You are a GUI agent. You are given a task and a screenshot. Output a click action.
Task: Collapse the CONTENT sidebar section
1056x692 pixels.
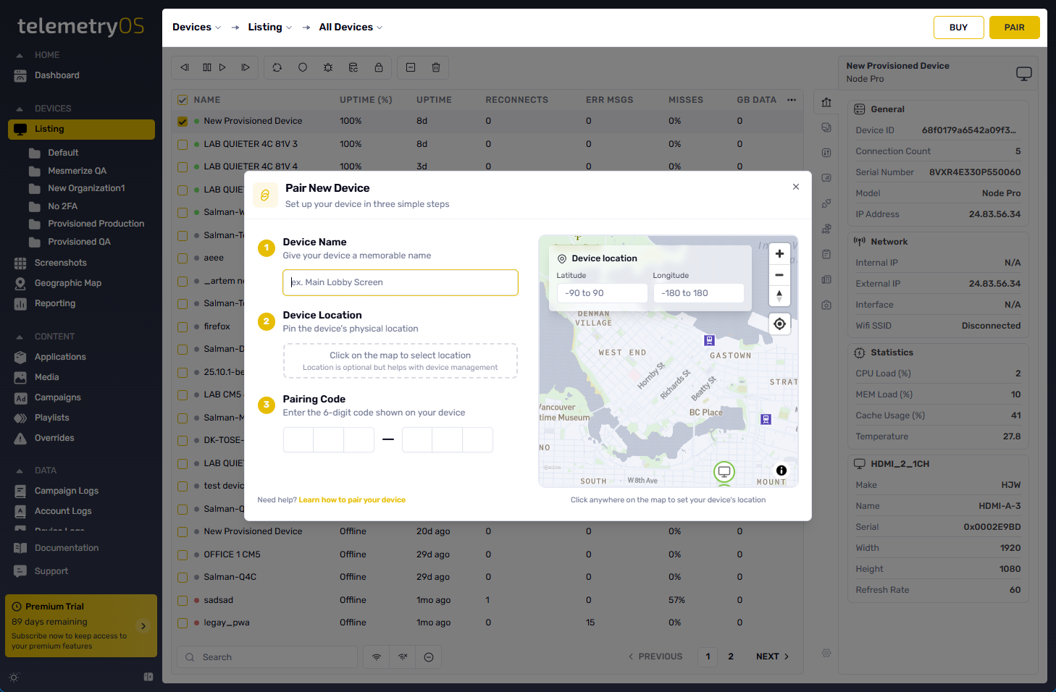pos(20,337)
